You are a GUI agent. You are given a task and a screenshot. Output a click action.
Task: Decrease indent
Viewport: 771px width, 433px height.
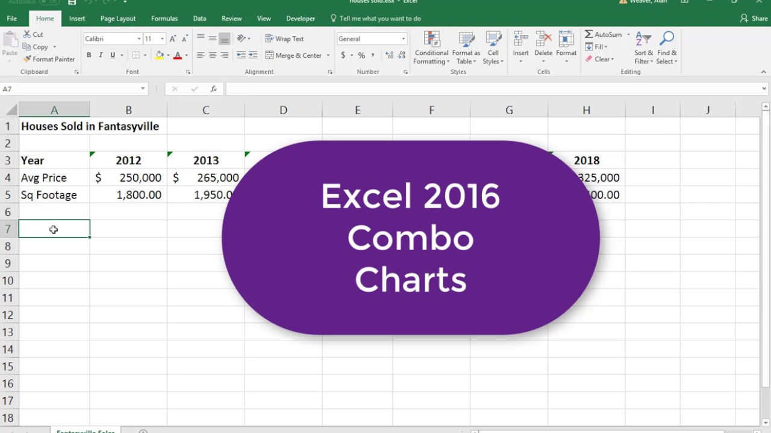pos(241,55)
